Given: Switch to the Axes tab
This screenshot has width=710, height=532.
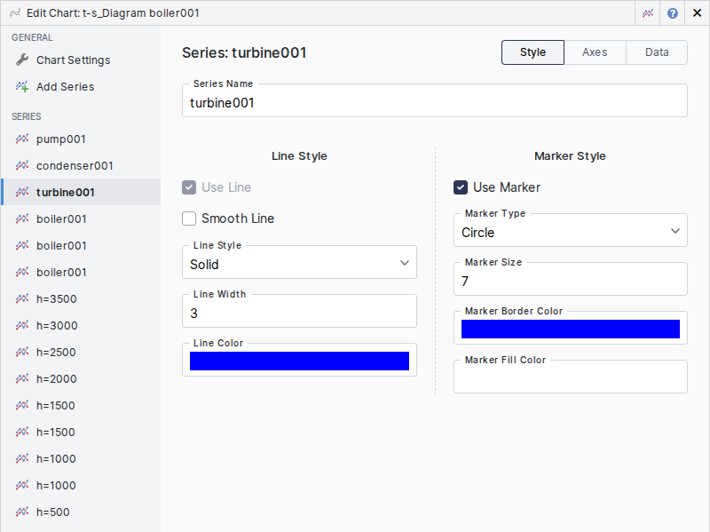Looking at the screenshot, I should 595,52.
